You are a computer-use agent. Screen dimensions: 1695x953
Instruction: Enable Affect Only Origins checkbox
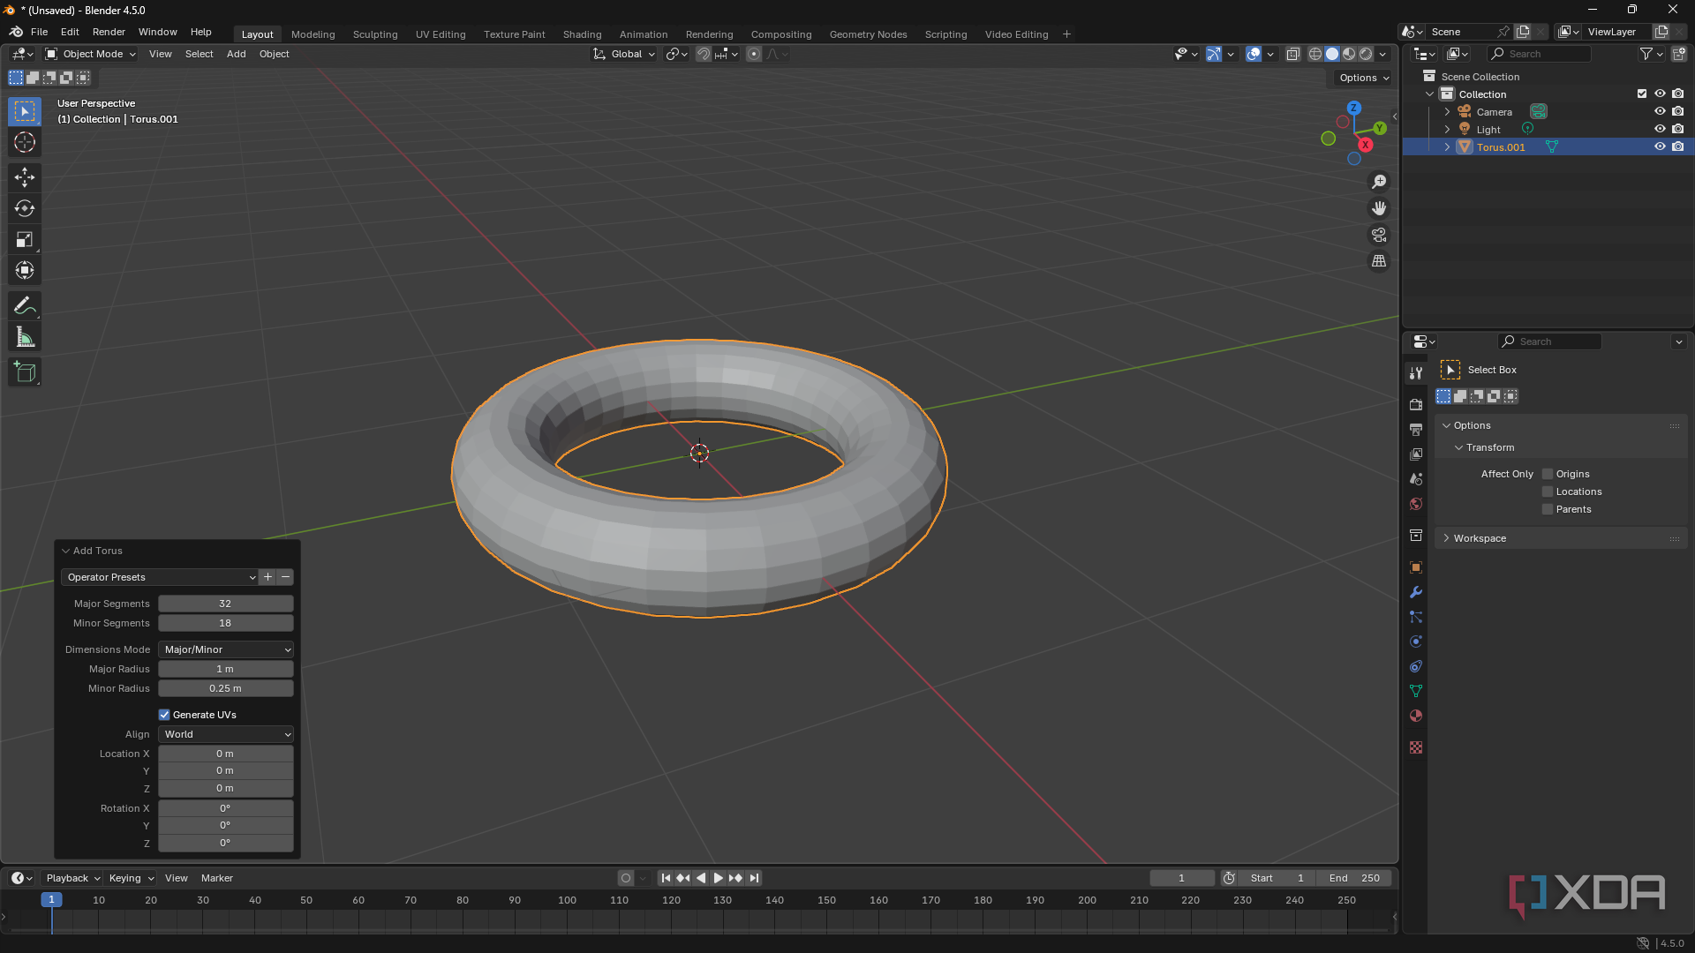click(x=1548, y=474)
